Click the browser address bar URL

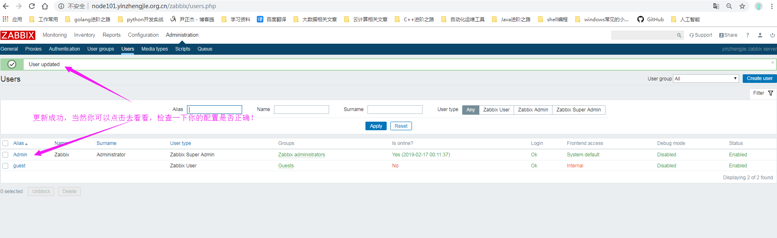click(x=154, y=6)
